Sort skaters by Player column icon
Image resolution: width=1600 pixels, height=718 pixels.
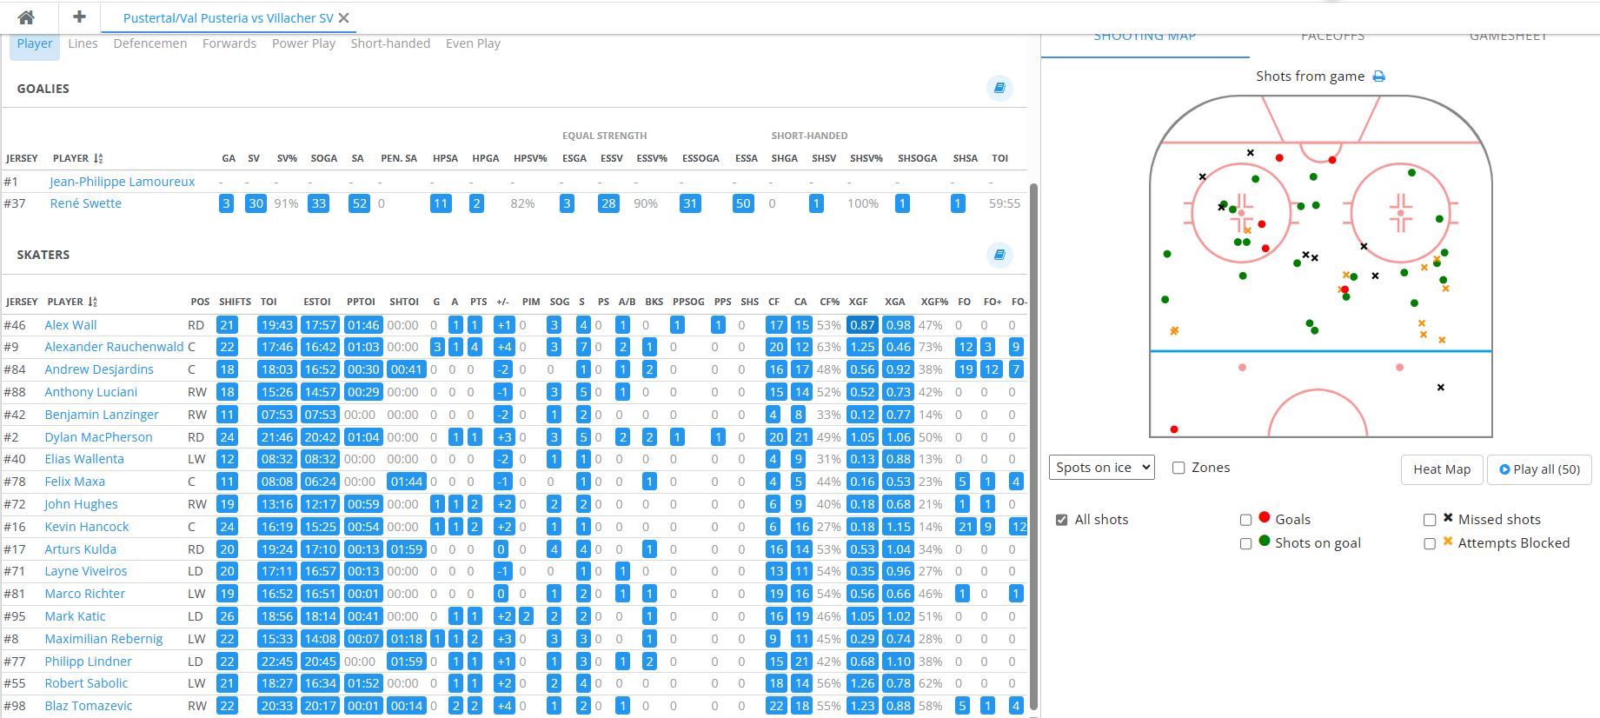pyautogui.click(x=93, y=302)
